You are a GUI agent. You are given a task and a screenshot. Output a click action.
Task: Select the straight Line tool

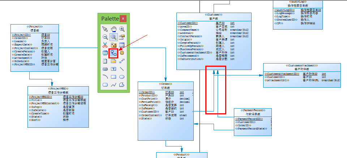122,69
